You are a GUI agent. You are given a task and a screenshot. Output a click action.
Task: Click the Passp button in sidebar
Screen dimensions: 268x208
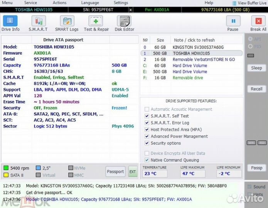(256, 168)
